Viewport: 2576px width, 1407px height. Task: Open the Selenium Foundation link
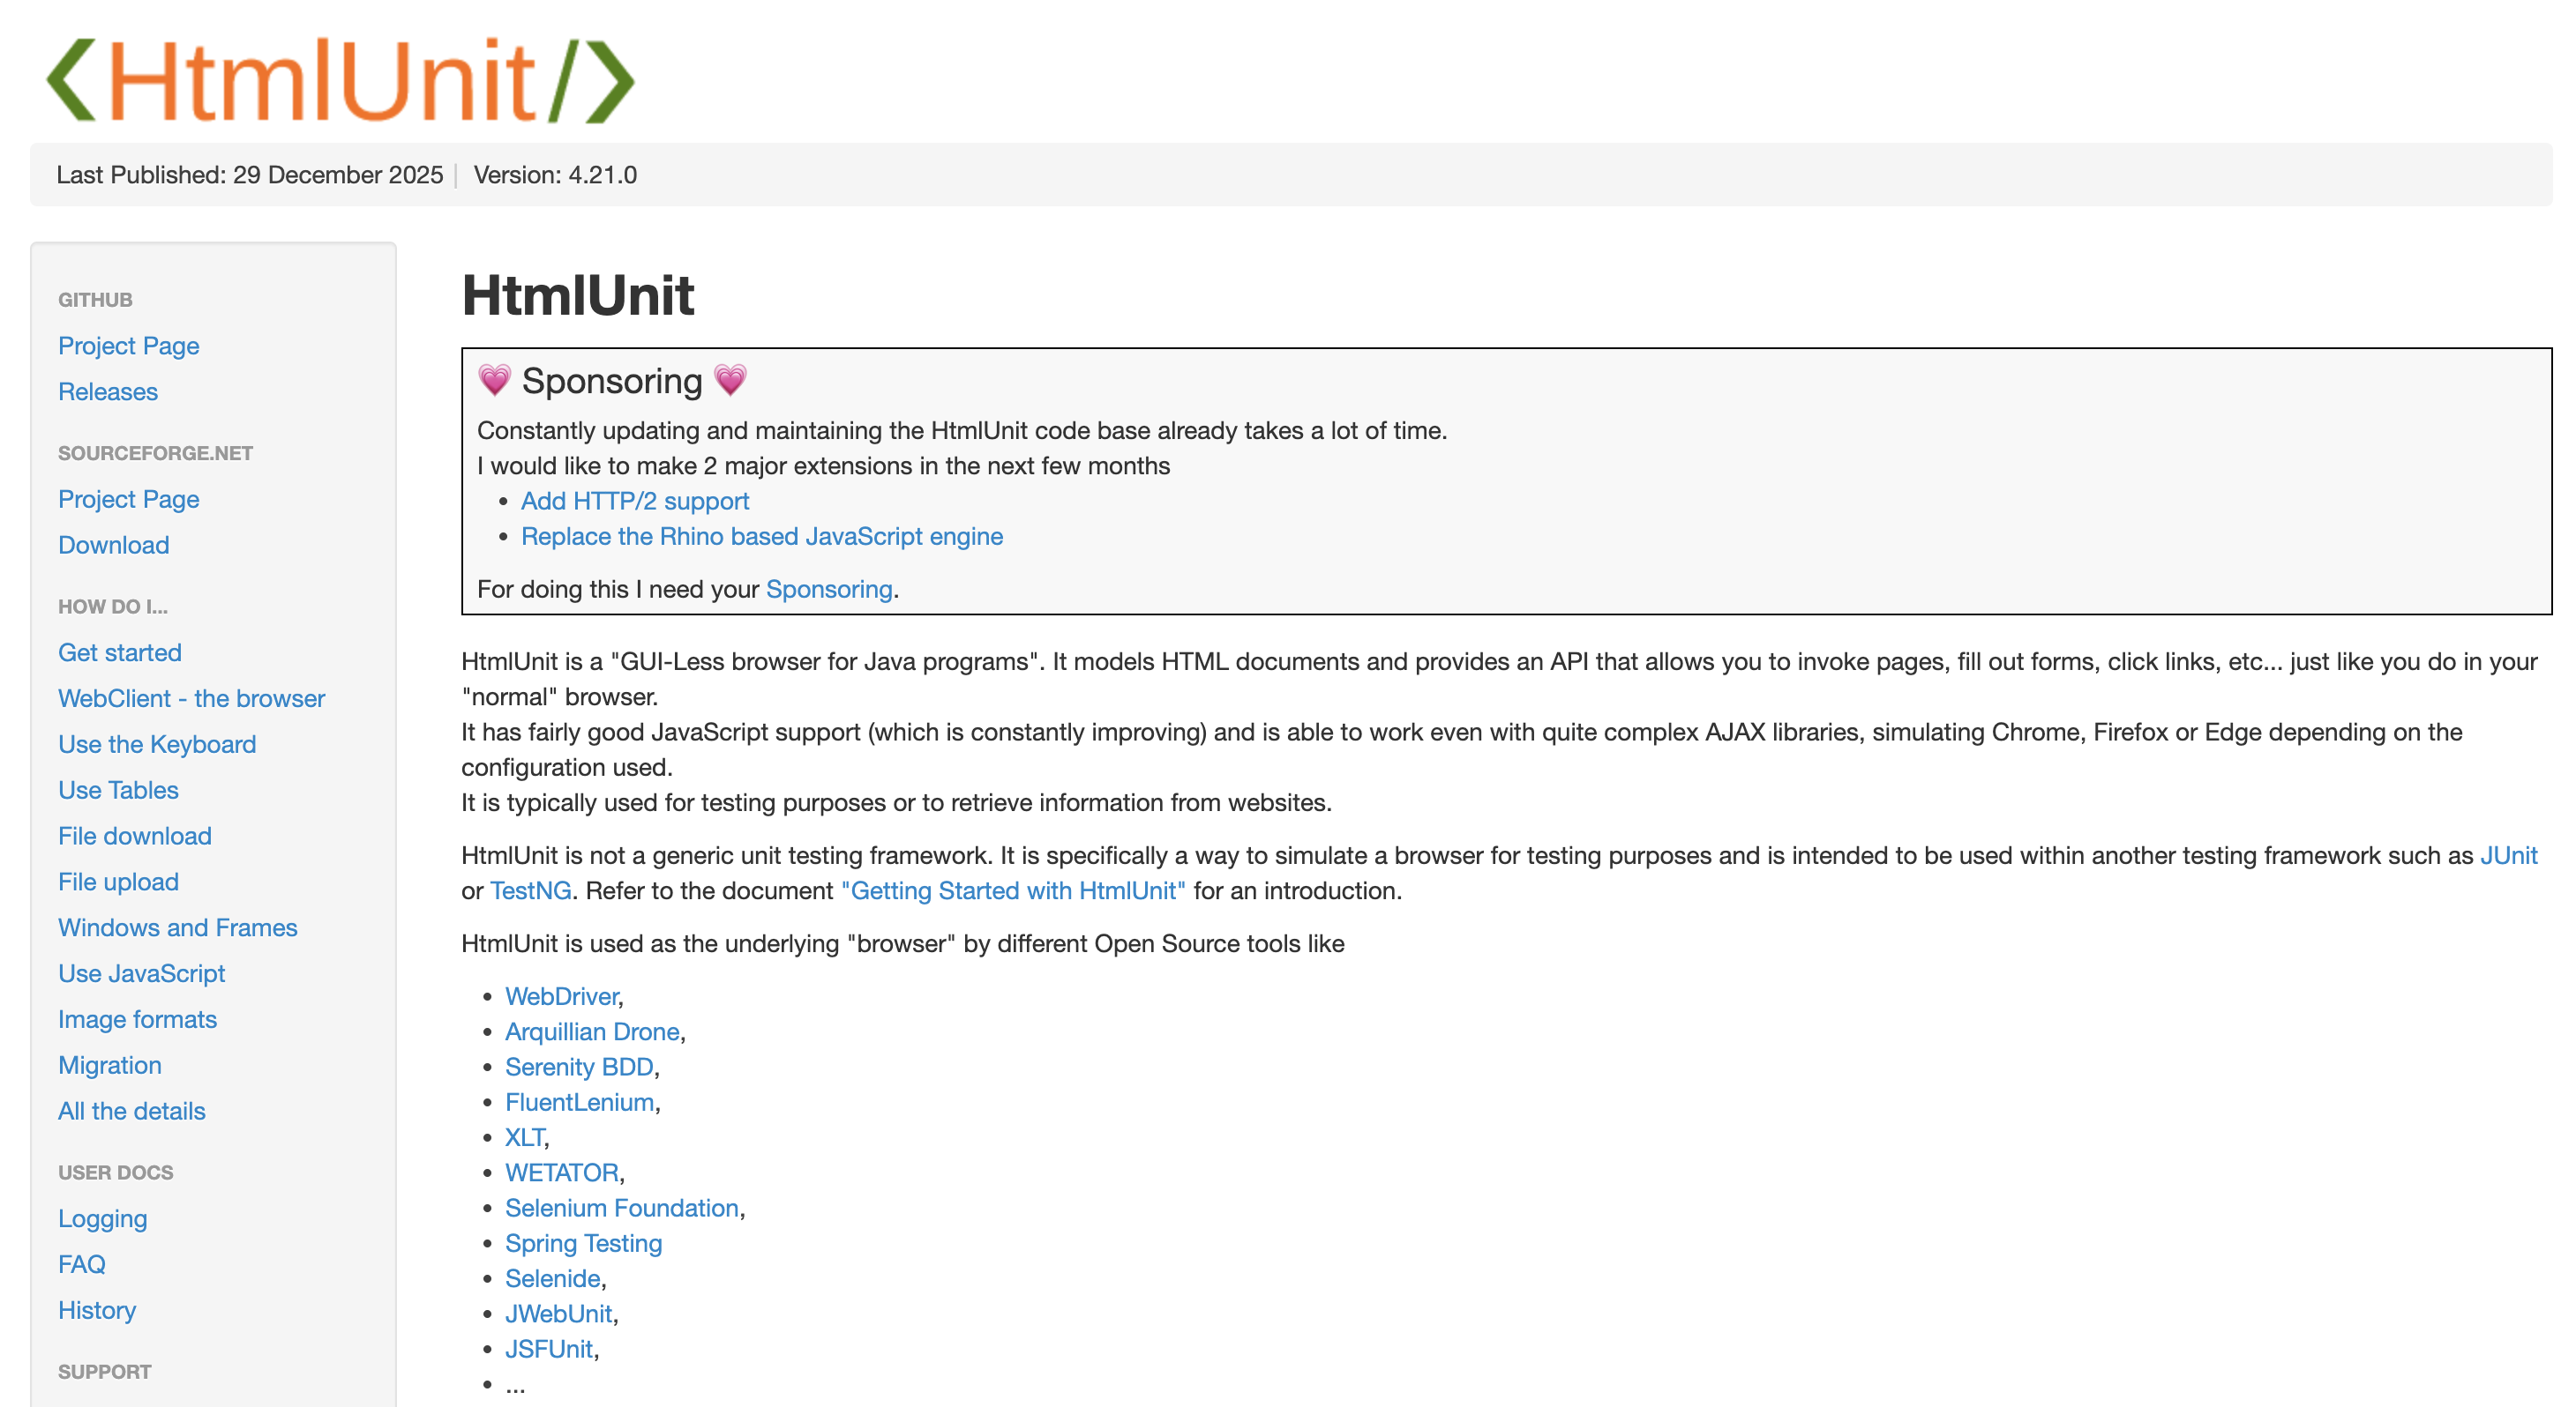[621, 1207]
